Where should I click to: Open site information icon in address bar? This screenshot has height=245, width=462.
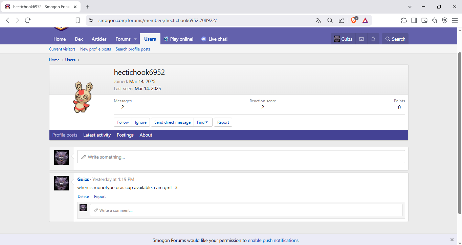pyautogui.click(x=91, y=20)
